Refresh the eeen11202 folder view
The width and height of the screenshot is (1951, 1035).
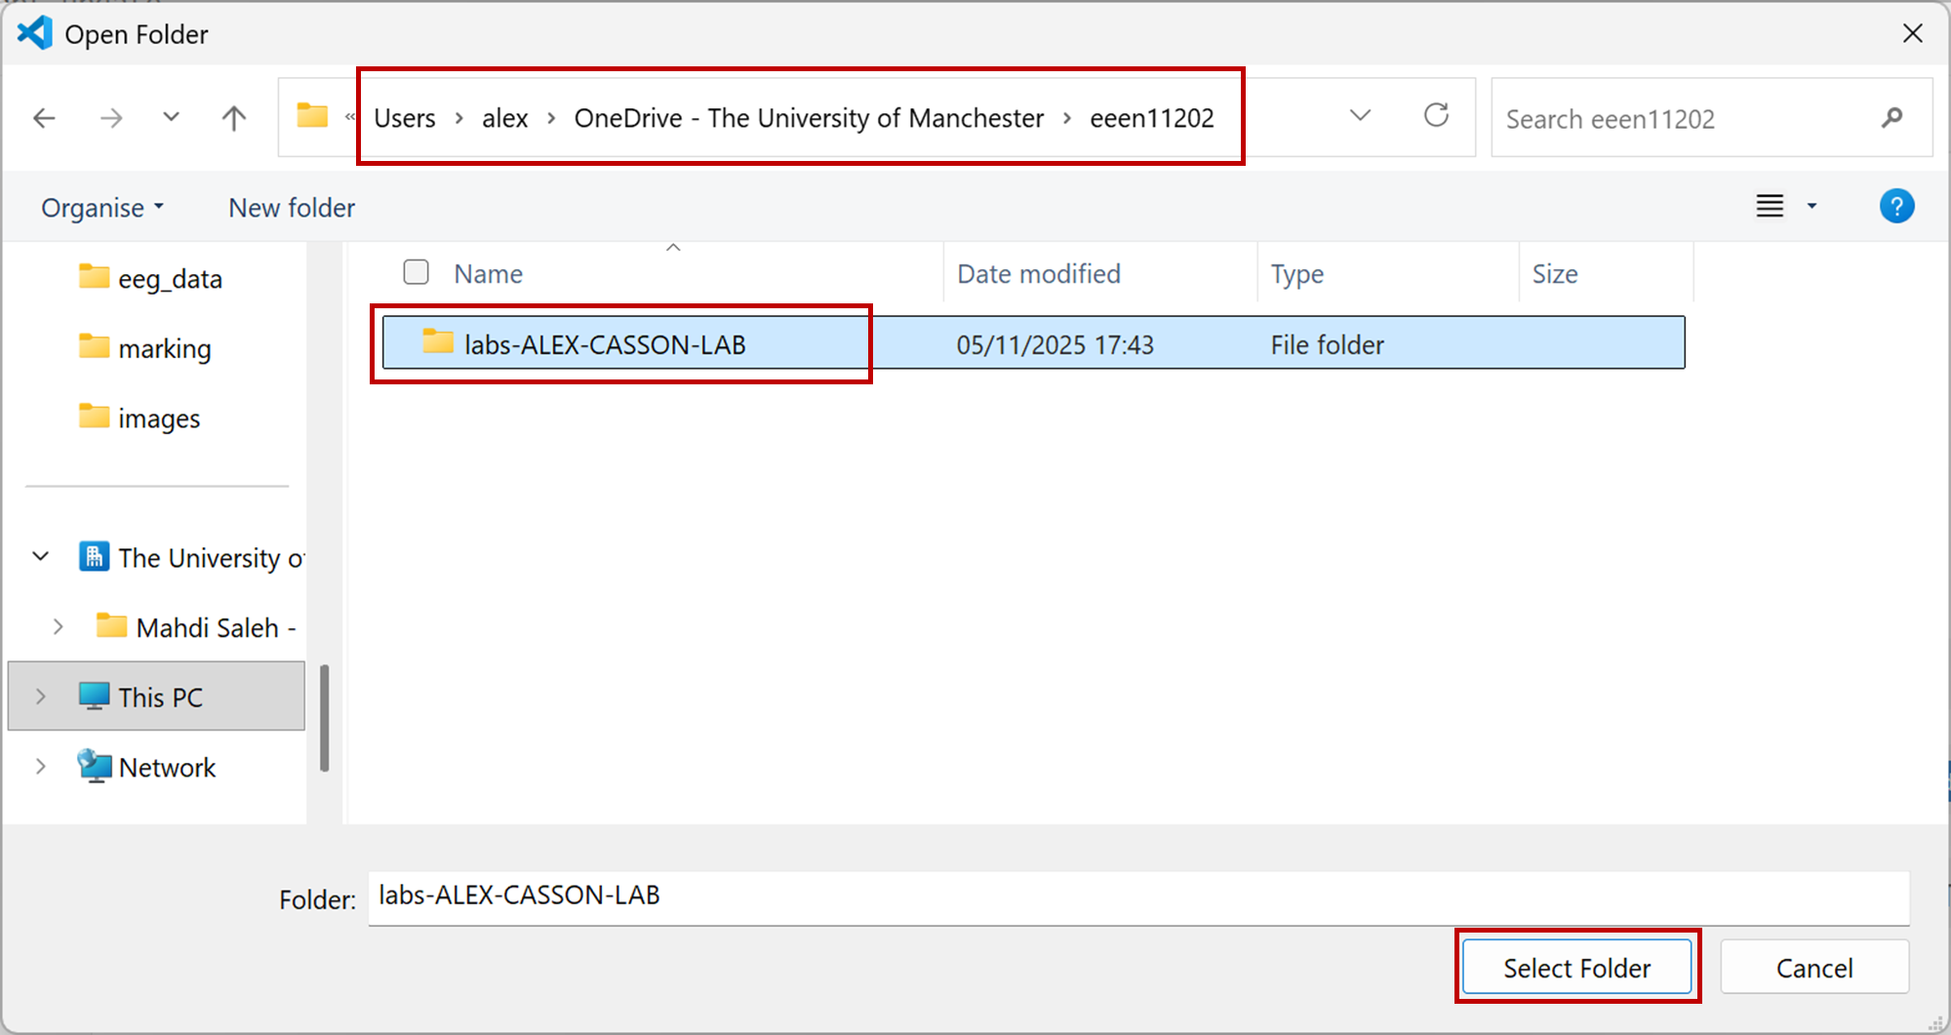(x=1436, y=116)
